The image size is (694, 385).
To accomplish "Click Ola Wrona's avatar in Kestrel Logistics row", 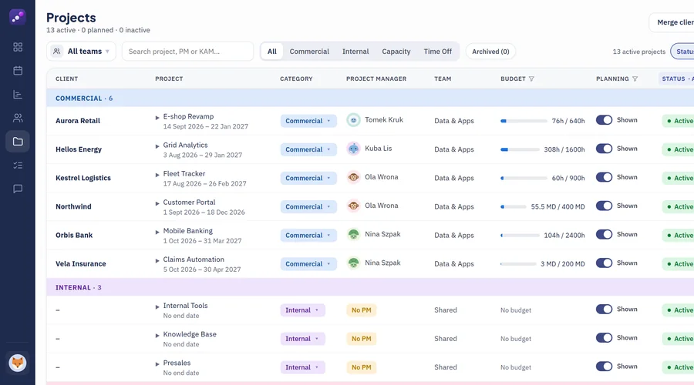I will (x=353, y=177).
